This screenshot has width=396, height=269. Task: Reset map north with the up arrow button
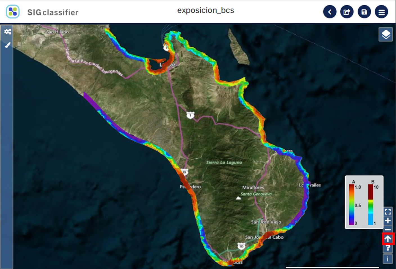click(x=388, y=239)
